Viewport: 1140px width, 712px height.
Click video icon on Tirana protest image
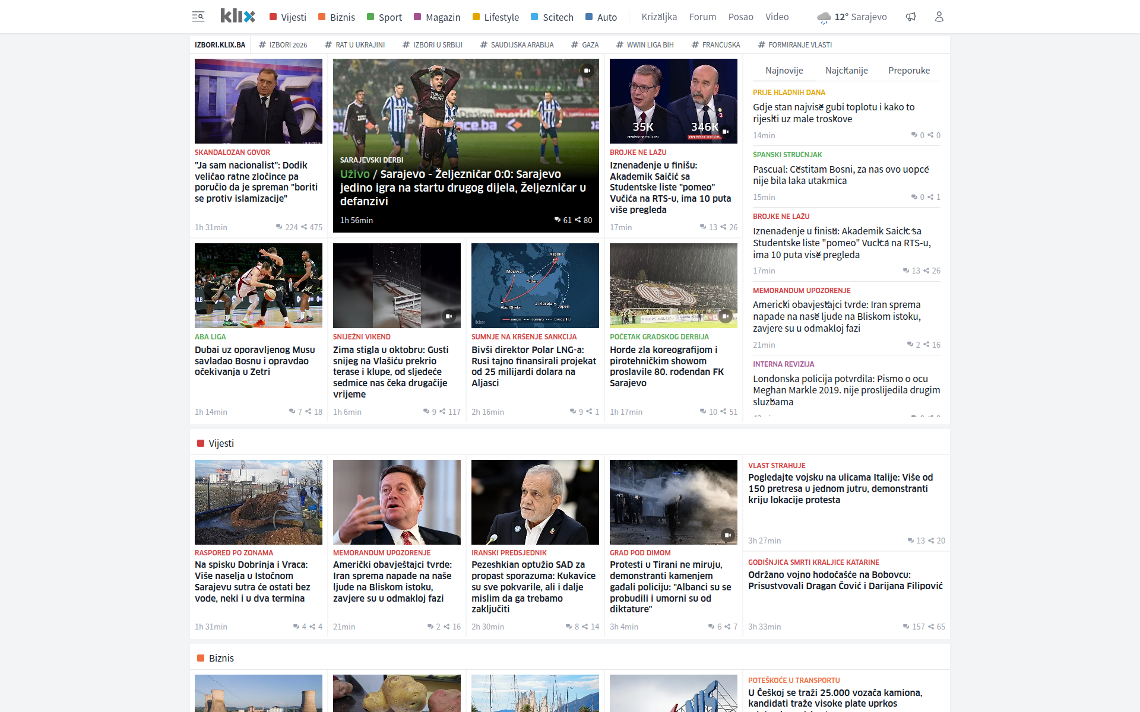coord(727,535)
